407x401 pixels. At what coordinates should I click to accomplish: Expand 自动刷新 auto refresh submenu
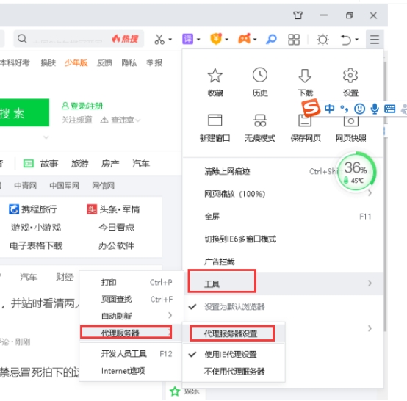pos(132,316)
